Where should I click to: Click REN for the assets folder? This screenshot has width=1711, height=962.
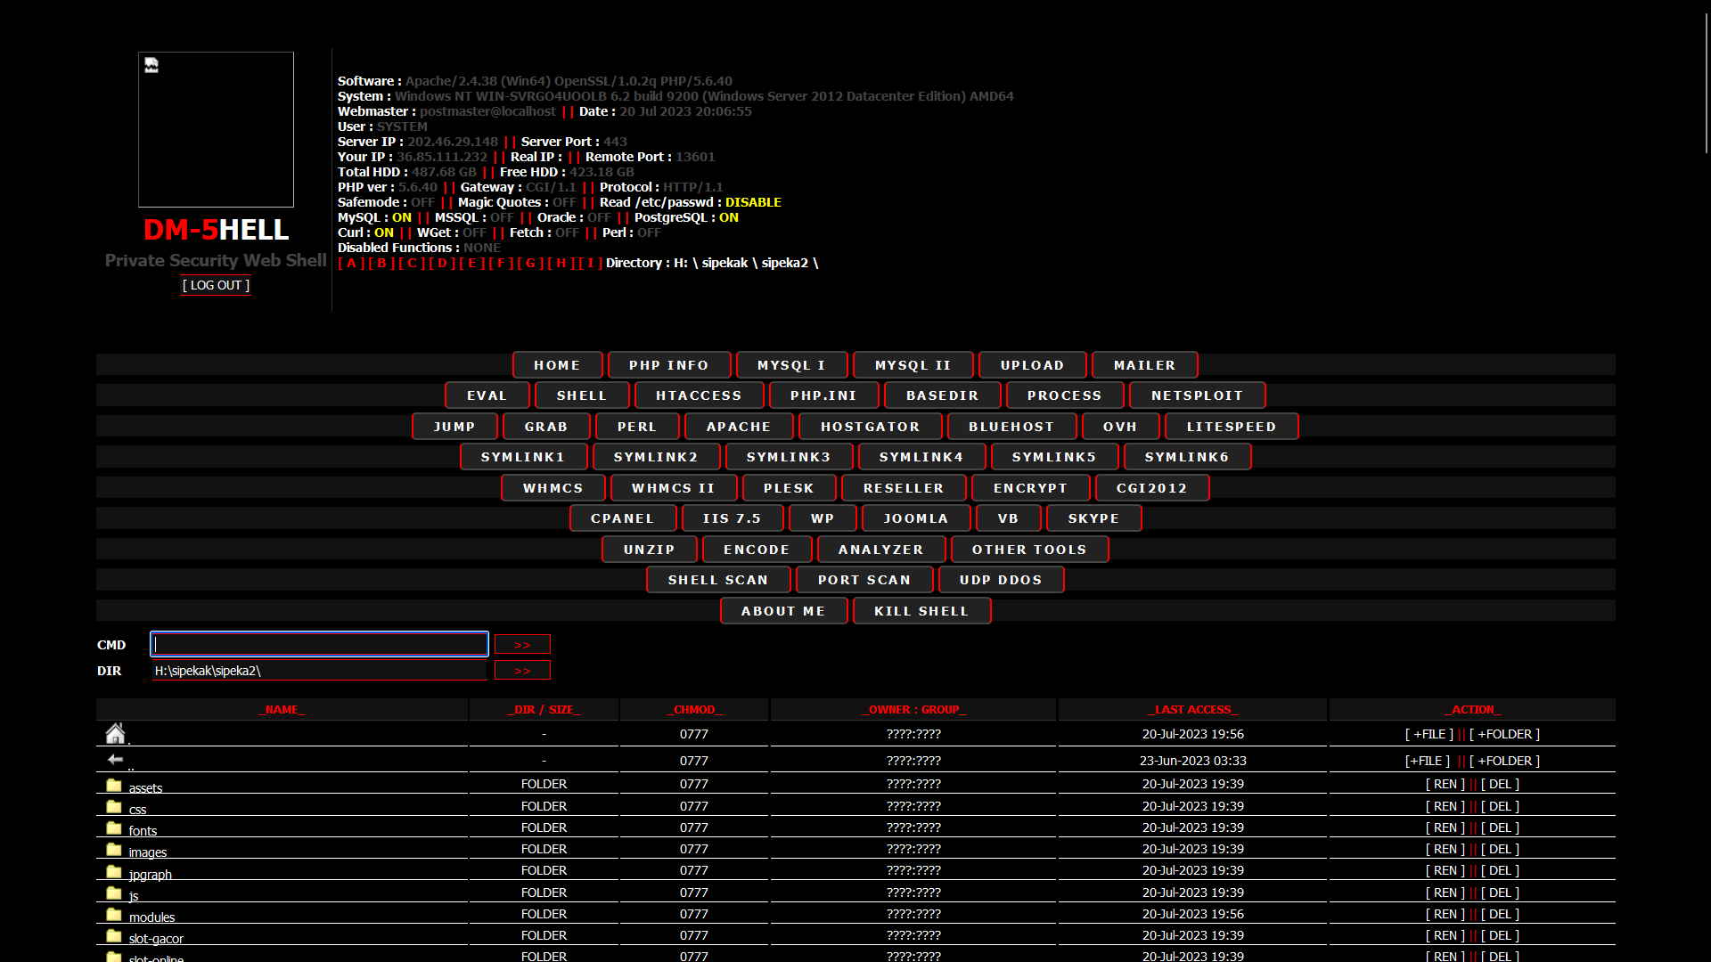tap(1445, 784)
